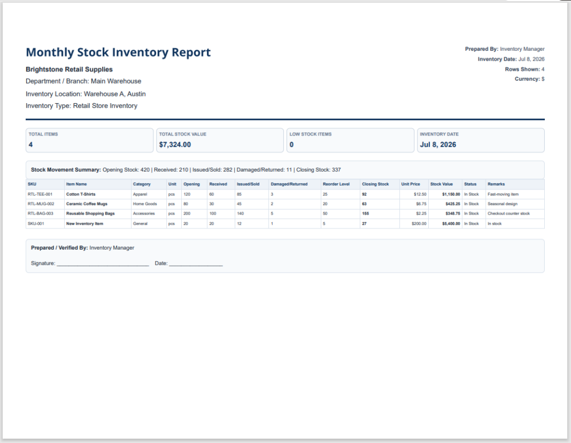Click the Closing Stock column header
This screenshot has height=443, width=571.
375,184
